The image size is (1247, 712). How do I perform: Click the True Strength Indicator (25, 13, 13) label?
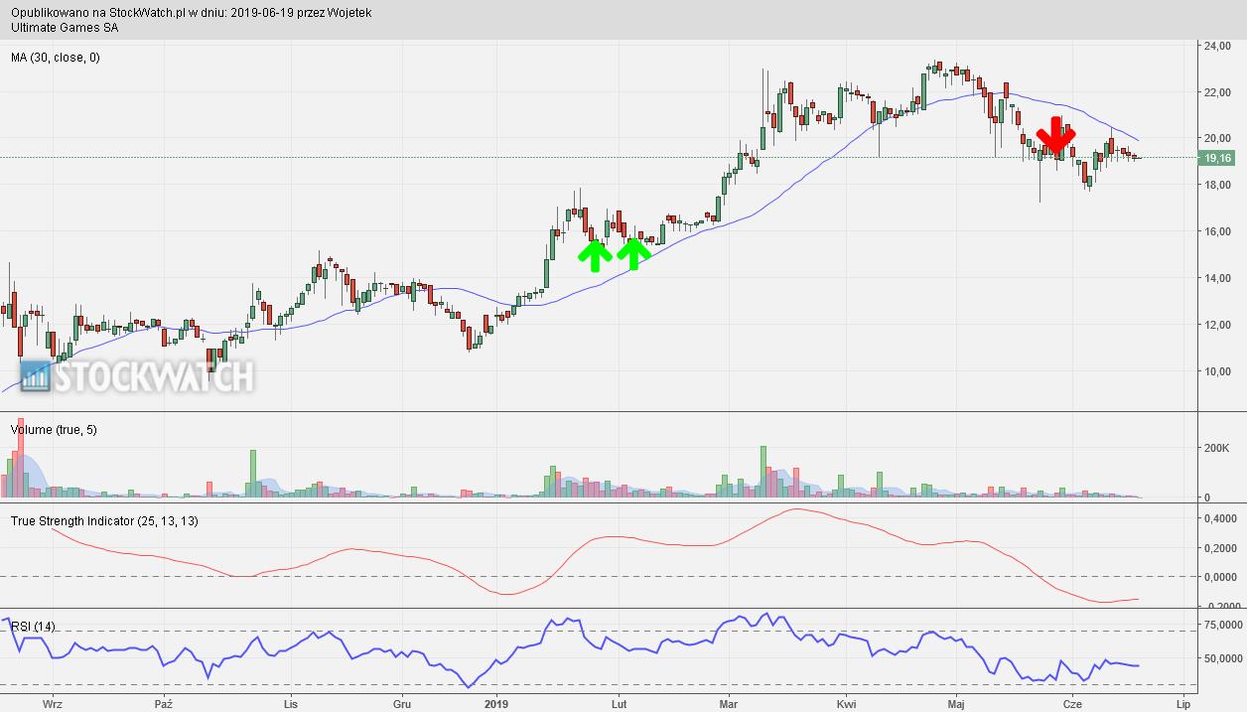[x=104, y=520]
